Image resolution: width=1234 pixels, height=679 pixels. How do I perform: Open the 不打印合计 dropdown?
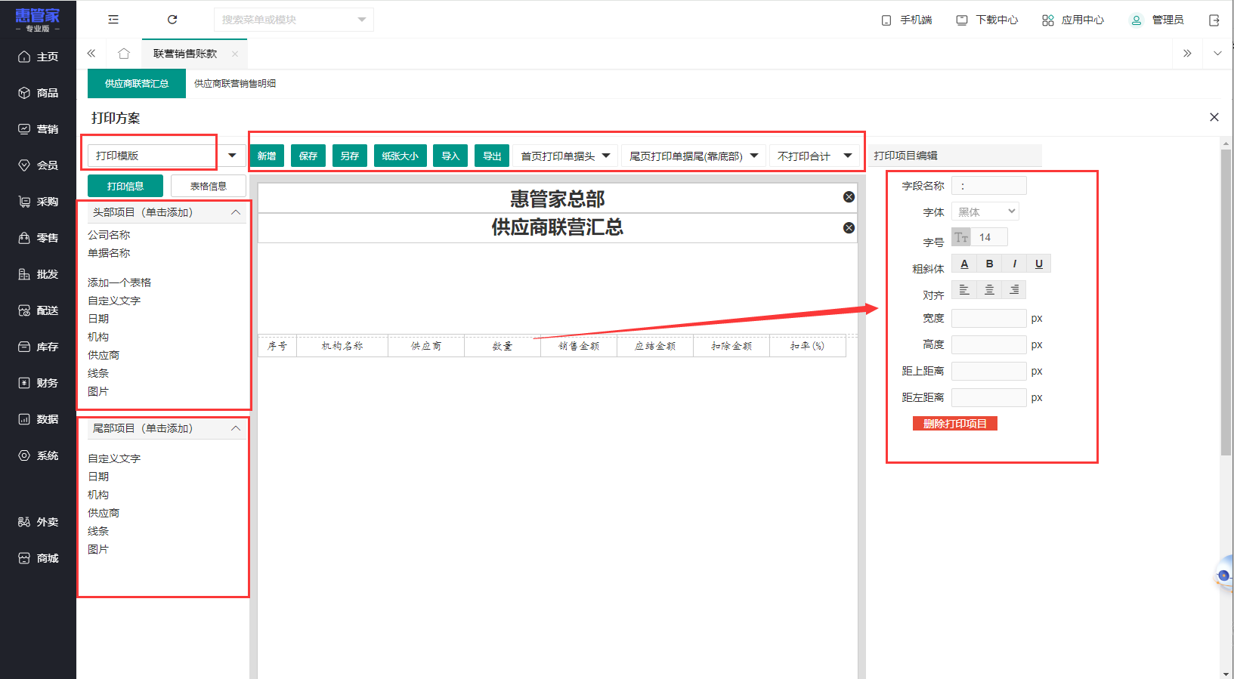(815, 156)
